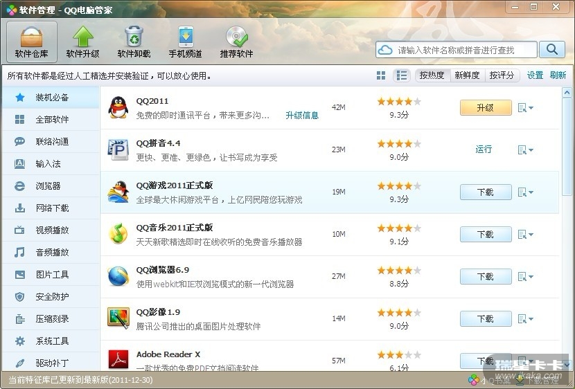Open the QQ2011 title text

coord(152,101)
